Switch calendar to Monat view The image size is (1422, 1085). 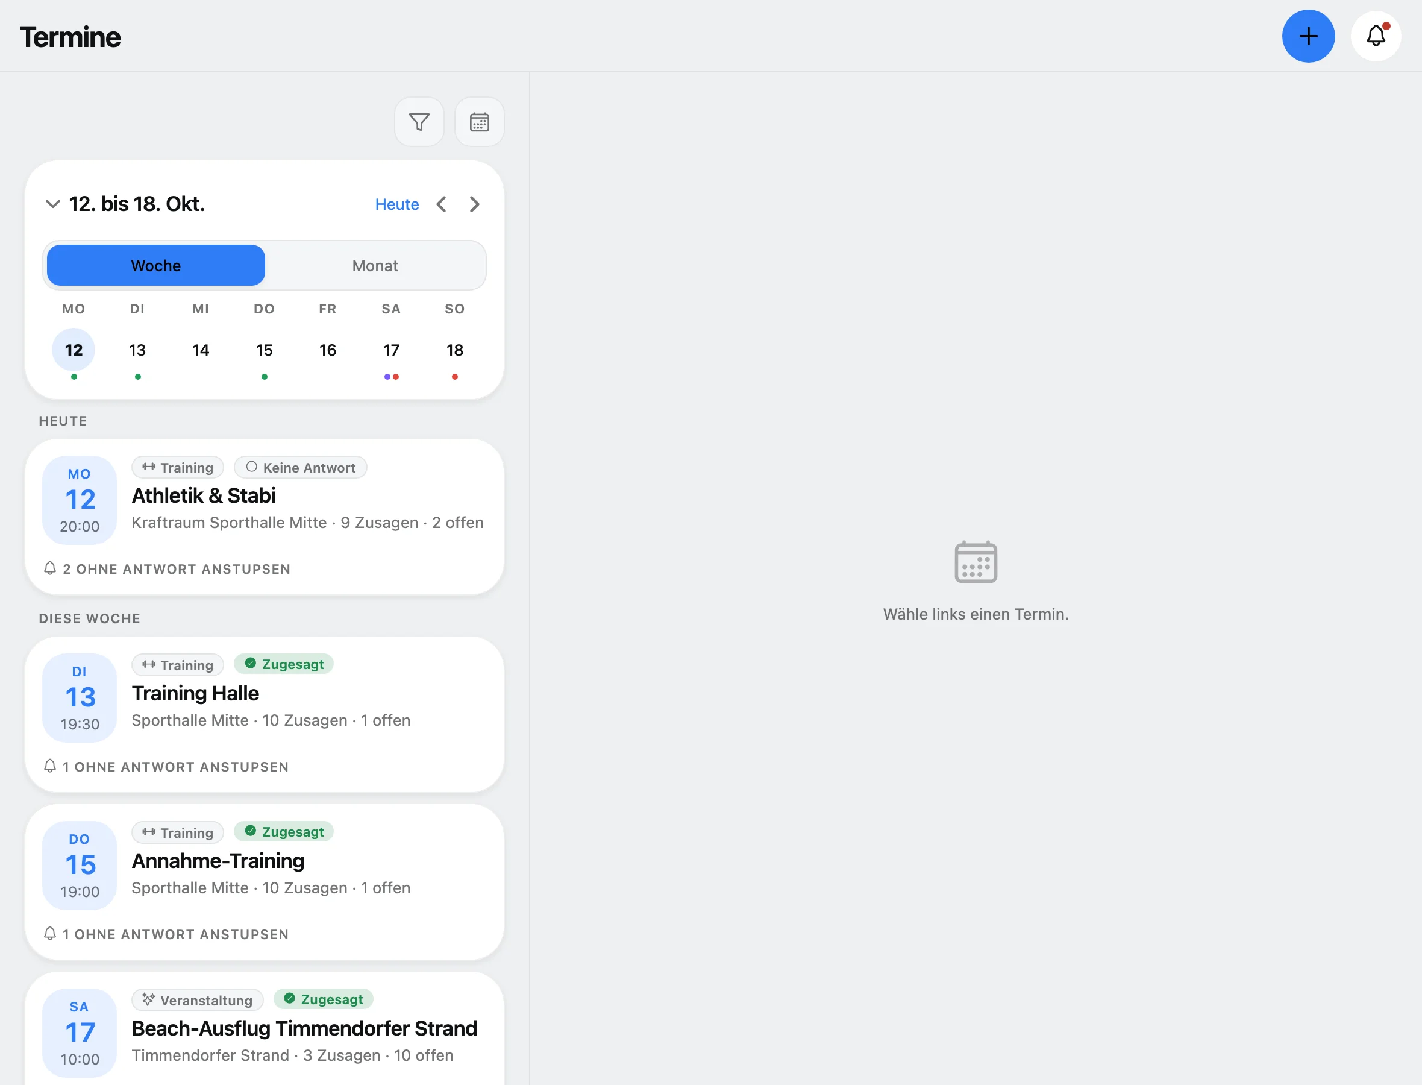(x=374, y=265)
